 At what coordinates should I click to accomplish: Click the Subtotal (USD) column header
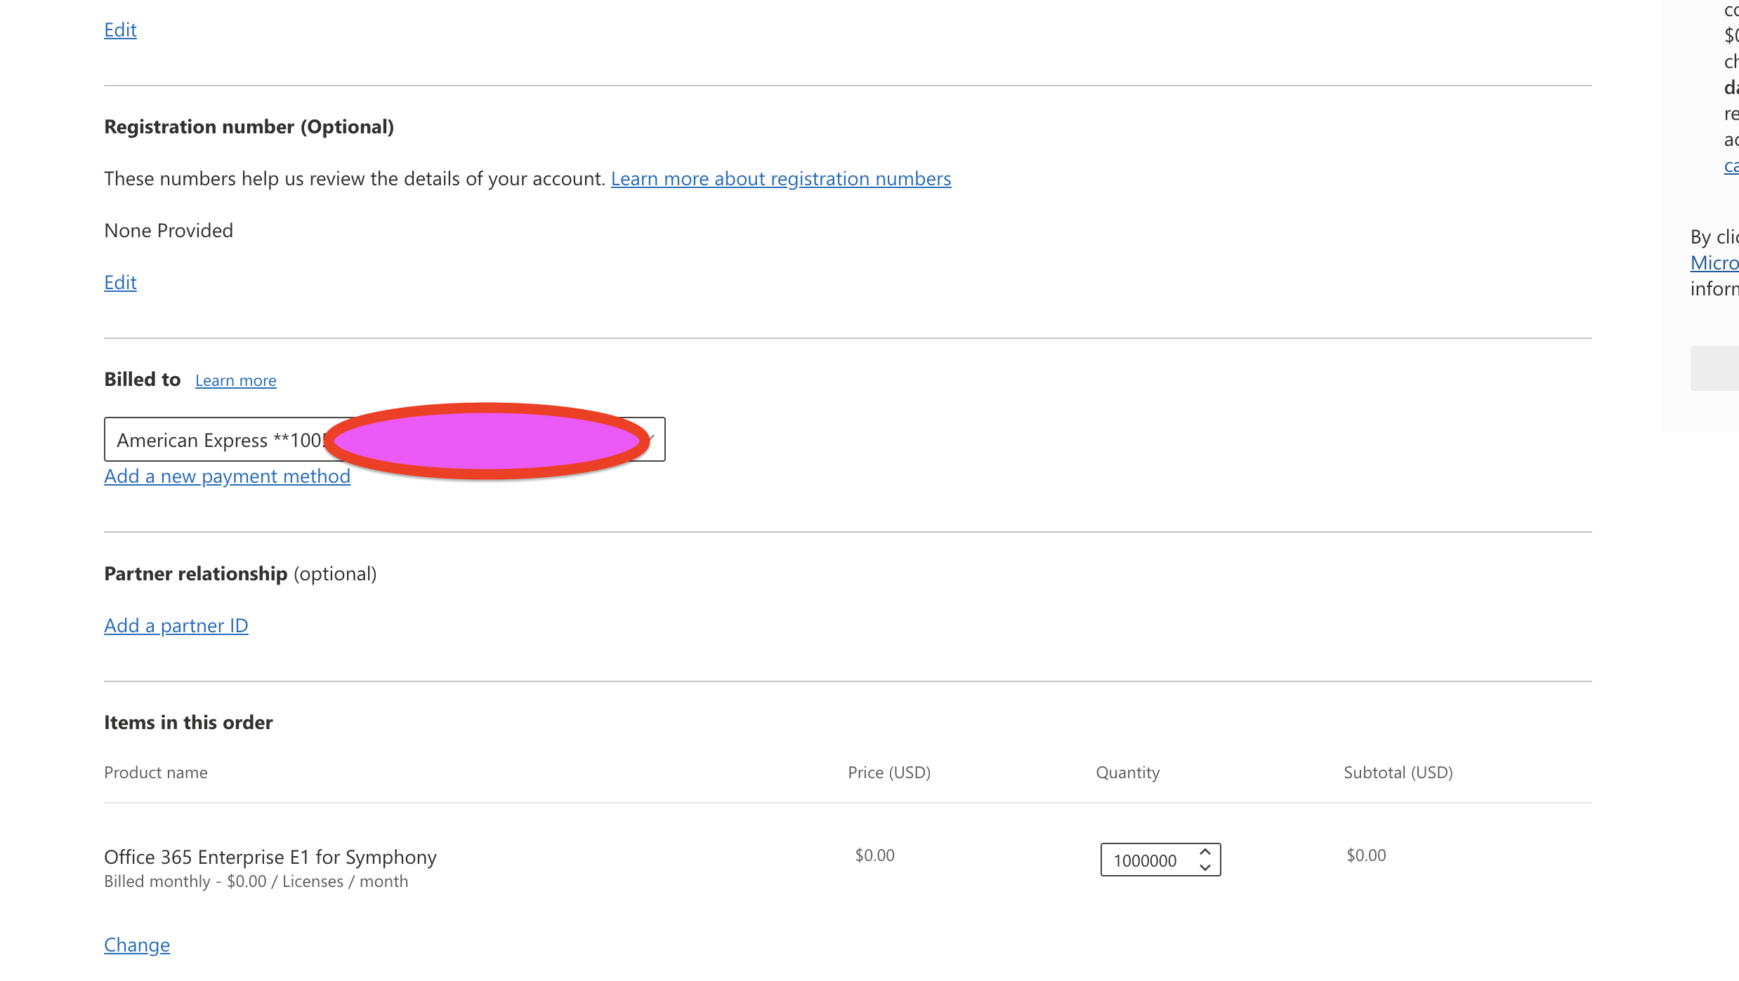tap(1398, 773)
